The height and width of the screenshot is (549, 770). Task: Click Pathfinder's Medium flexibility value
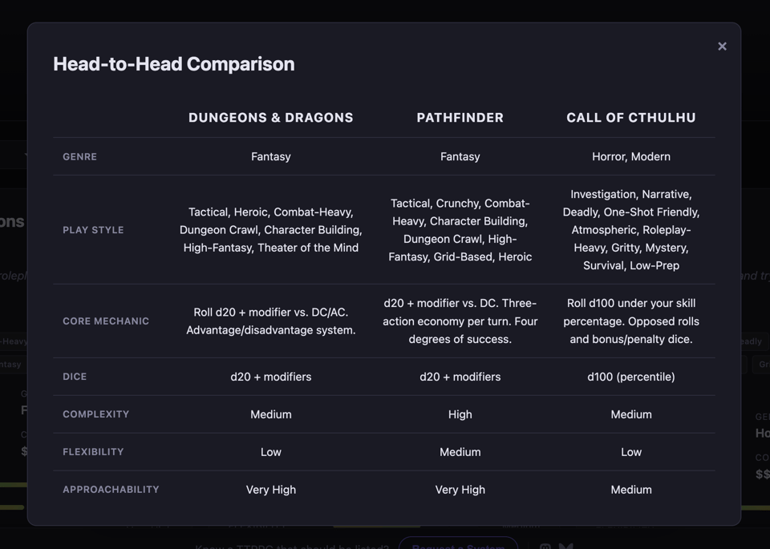point(460,452)
